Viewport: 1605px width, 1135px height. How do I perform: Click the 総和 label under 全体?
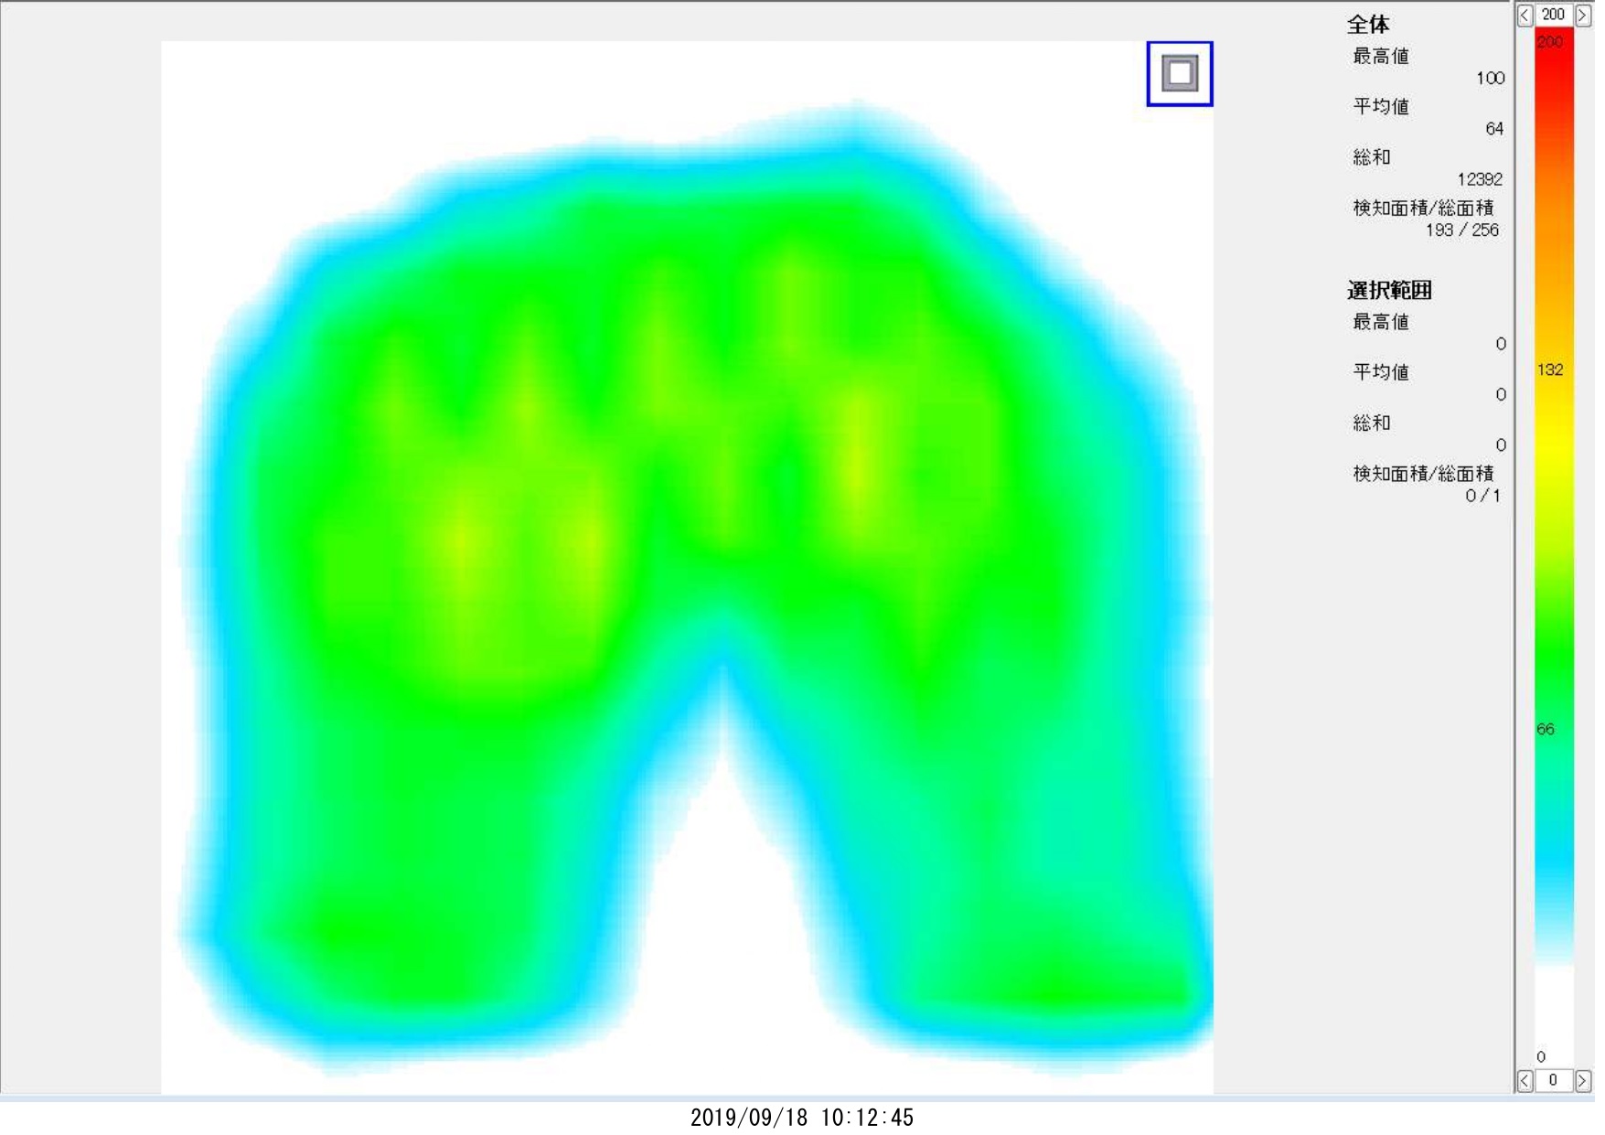1372,157
